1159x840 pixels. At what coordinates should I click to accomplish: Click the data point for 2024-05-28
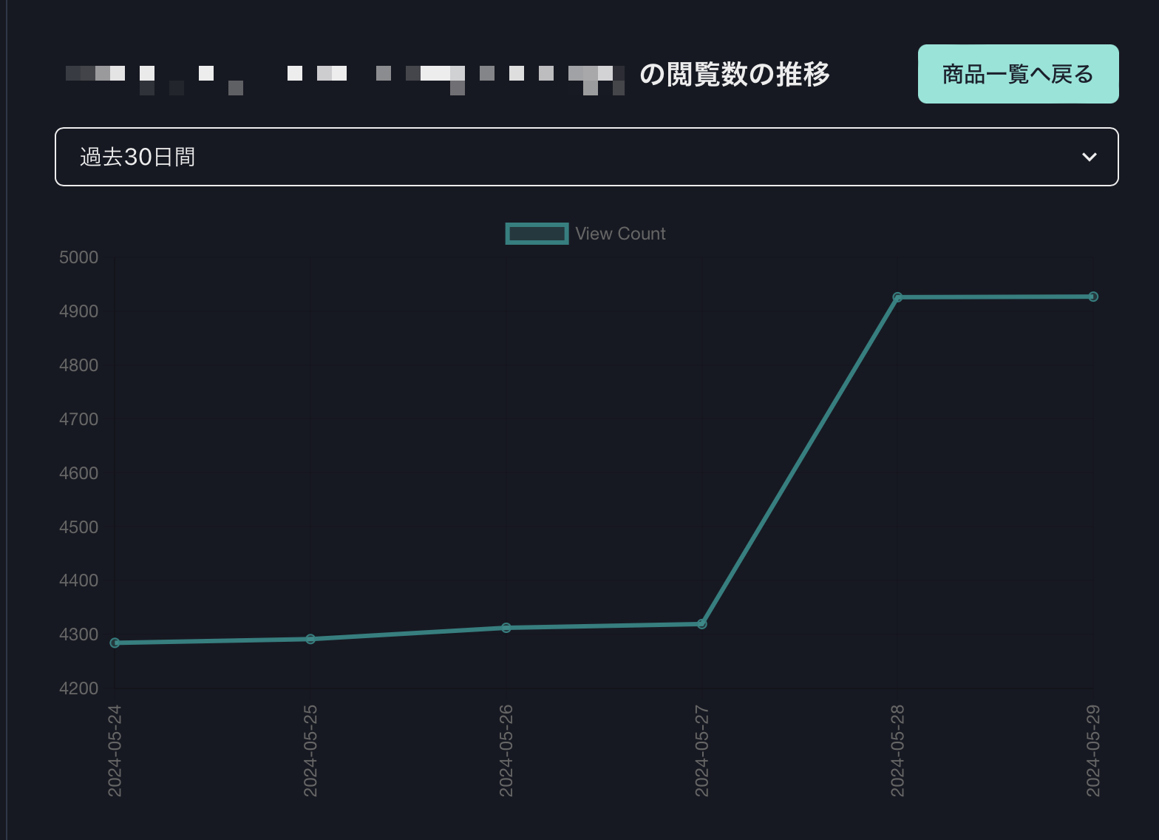click(897, 297)
